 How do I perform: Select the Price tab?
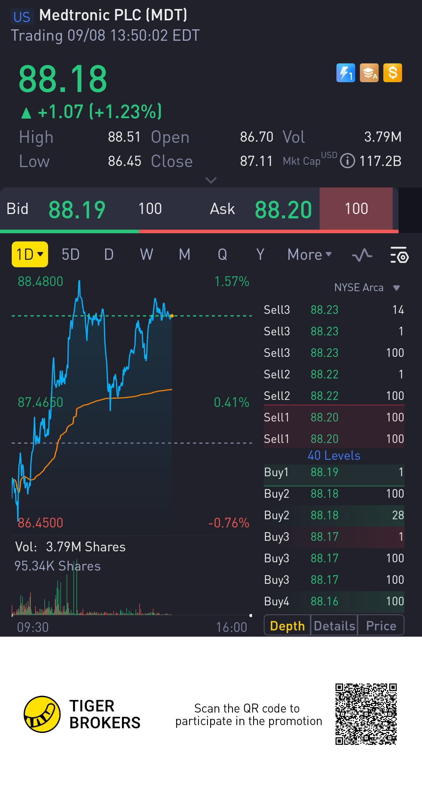(381, 626)
